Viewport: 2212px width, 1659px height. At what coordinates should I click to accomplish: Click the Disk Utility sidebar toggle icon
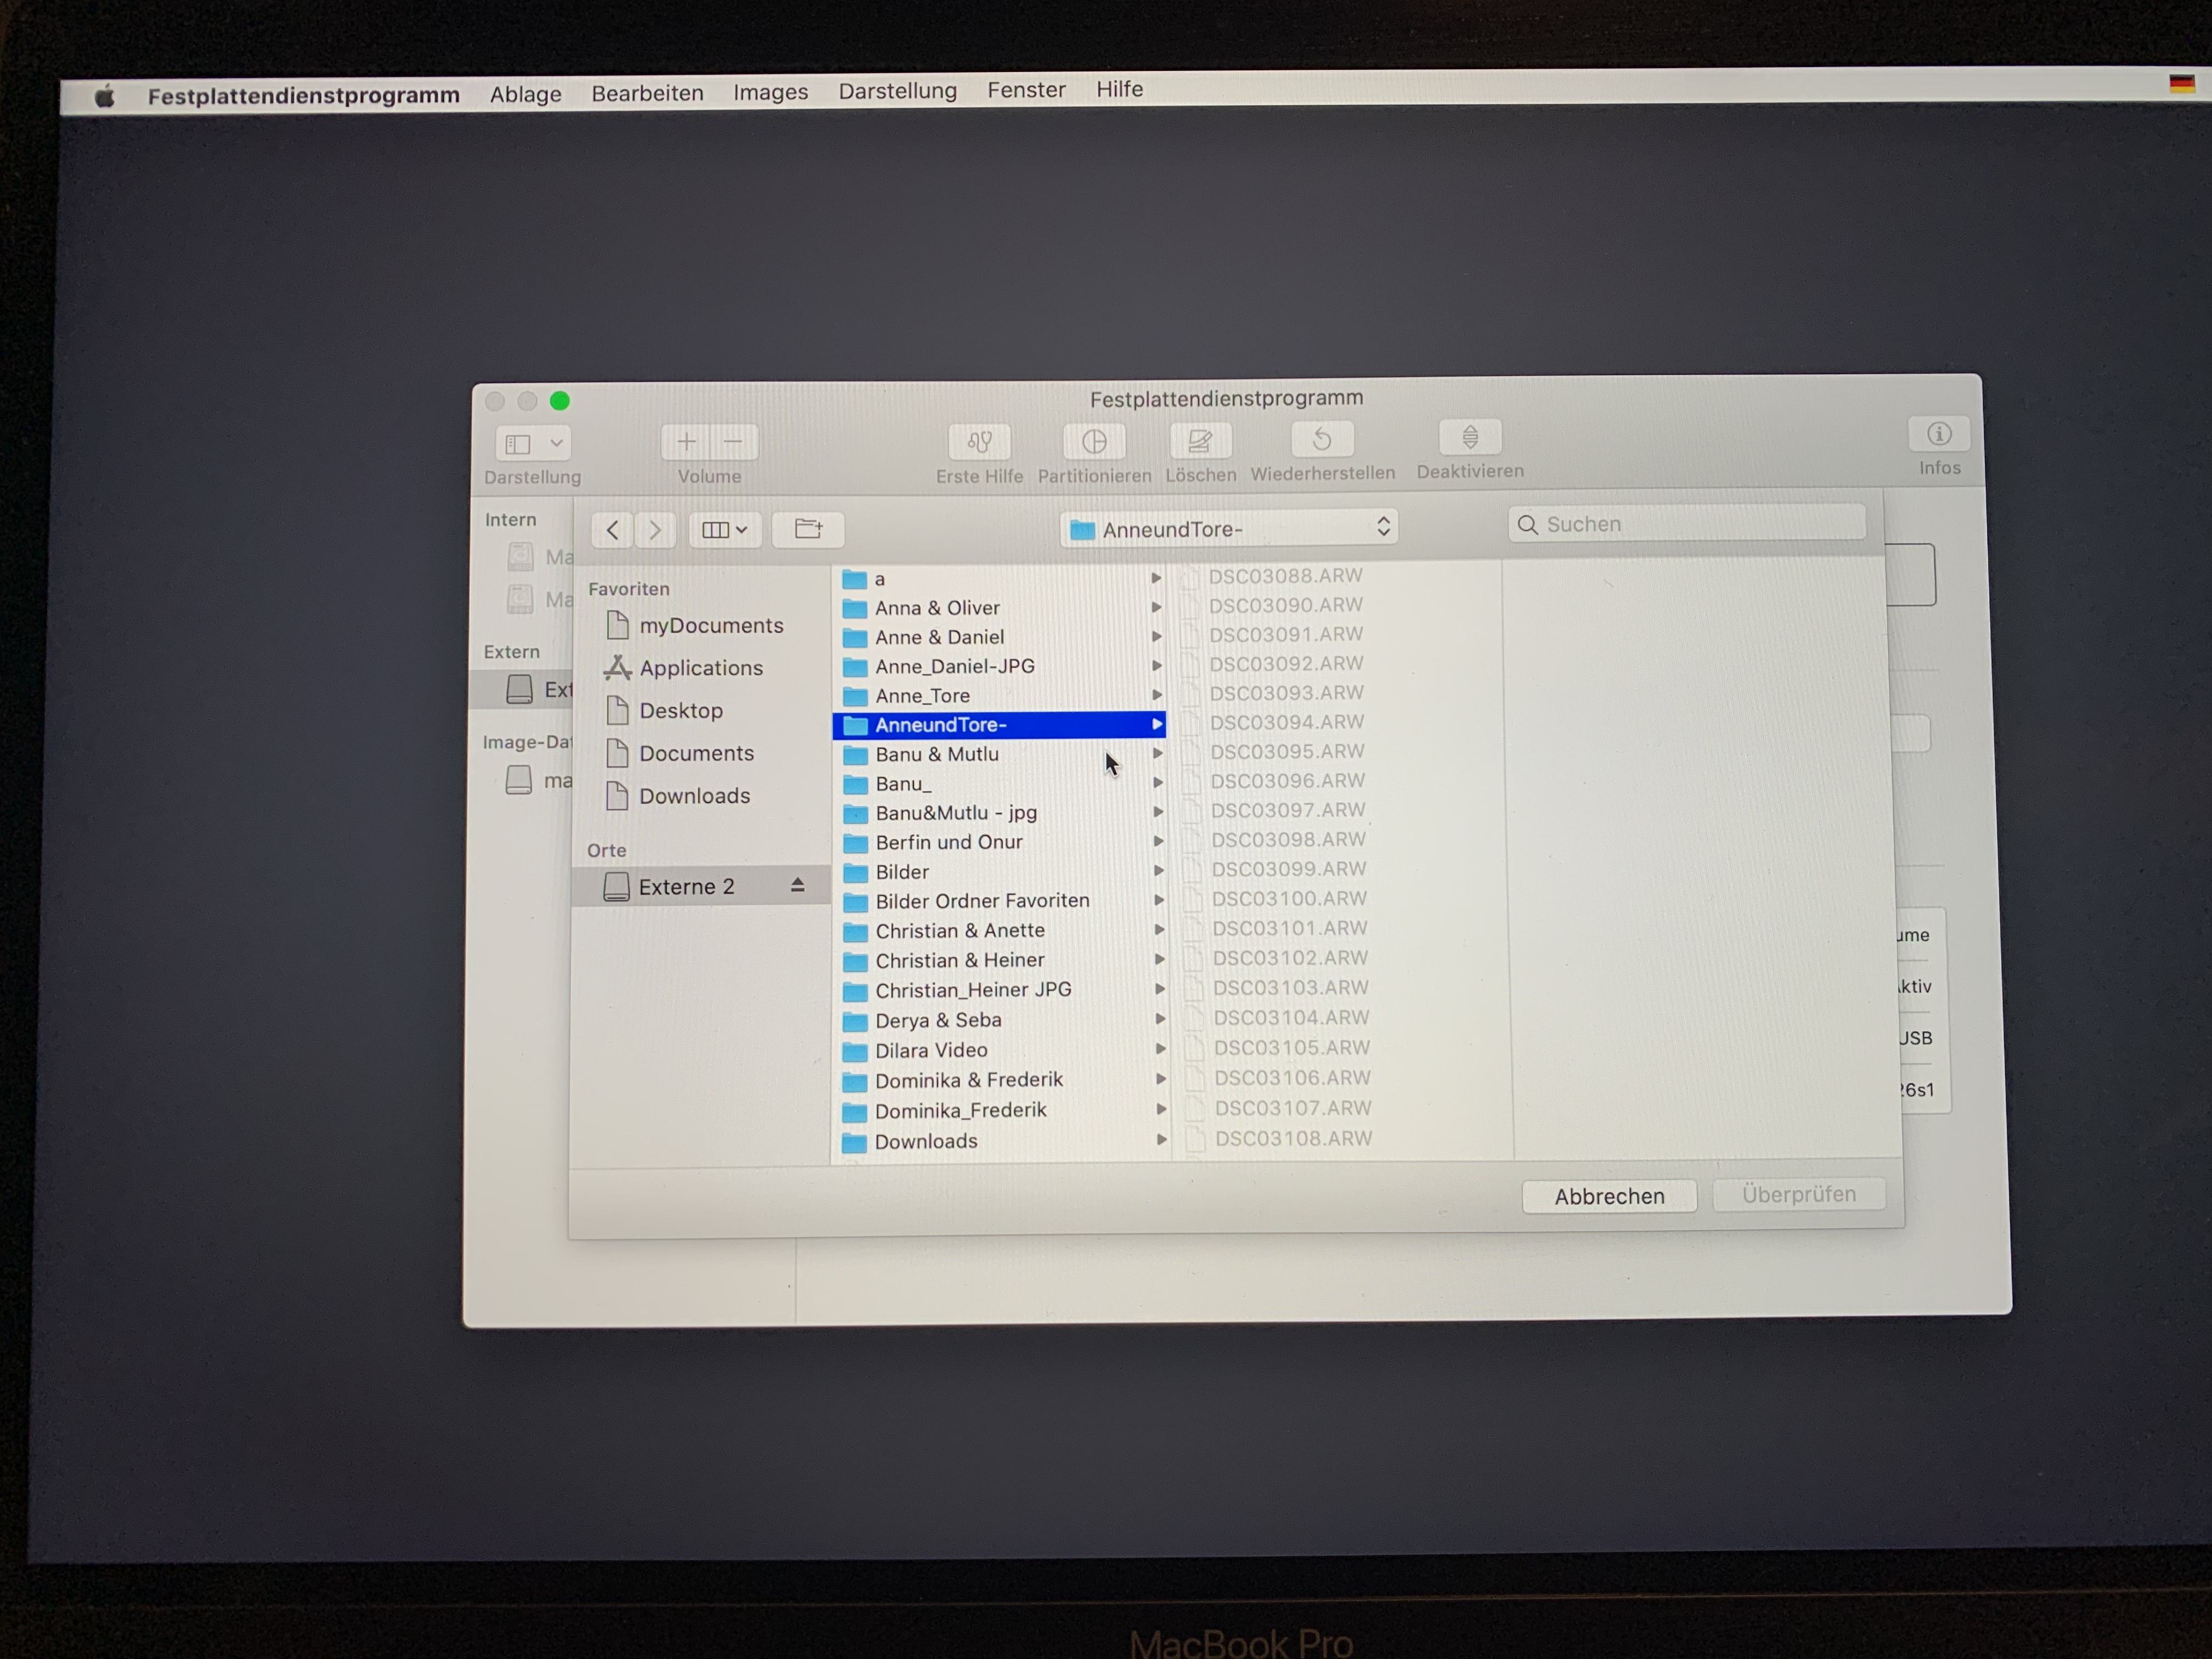(518, 443)
